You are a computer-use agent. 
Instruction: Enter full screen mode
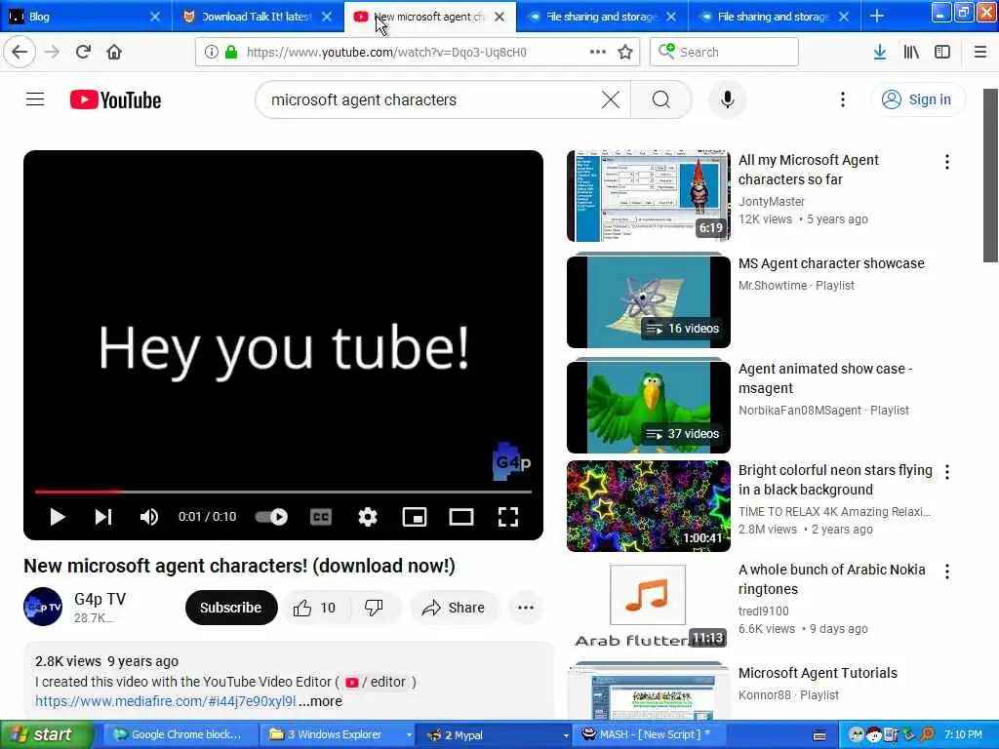507,517
